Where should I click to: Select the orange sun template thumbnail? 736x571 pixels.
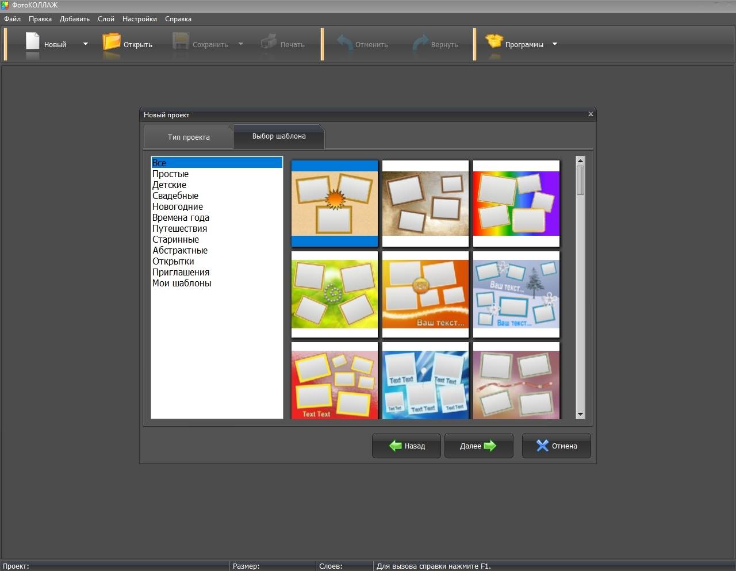coord(335,204)
